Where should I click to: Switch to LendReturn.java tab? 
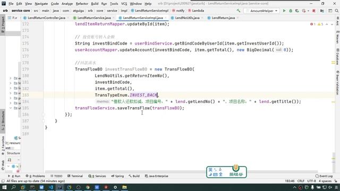[x=223, y=18]
